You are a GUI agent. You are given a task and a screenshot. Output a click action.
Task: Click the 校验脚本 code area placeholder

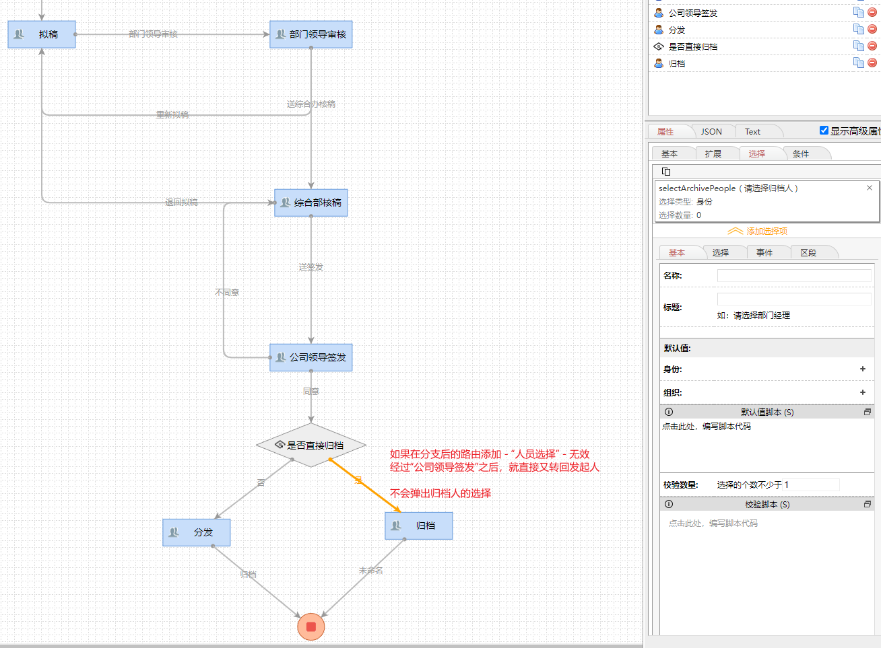[713, 524]
